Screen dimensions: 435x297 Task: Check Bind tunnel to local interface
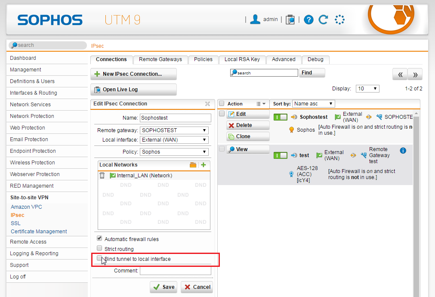pos(99,258)
